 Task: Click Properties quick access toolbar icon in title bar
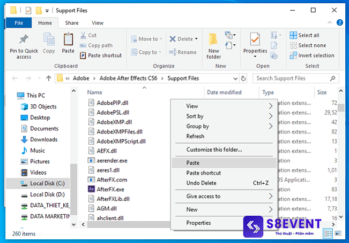point(28,11)
